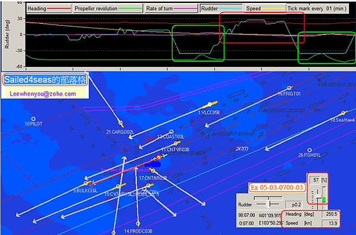Click the 16:FRIGT01 ship marker
The width and height of the screenshot is (356, 235).
point(289,88)
